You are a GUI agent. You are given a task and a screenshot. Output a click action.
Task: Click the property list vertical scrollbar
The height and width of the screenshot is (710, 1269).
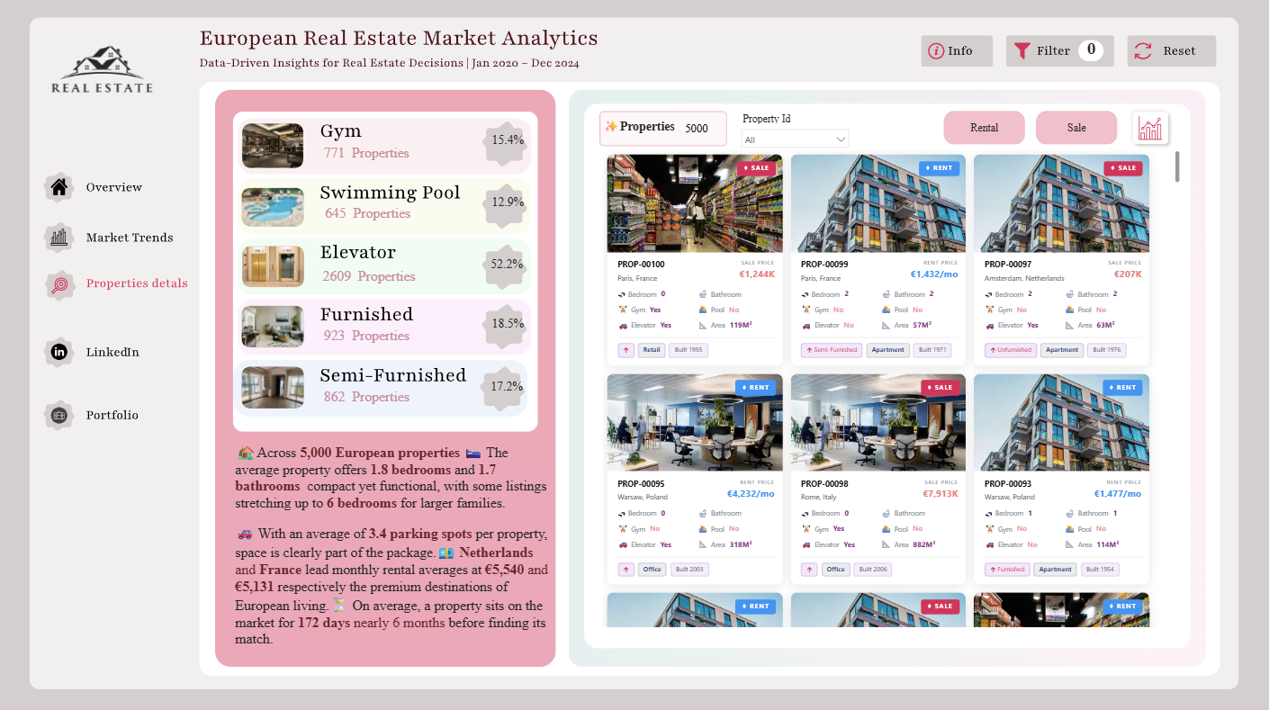pos(1177,167)
